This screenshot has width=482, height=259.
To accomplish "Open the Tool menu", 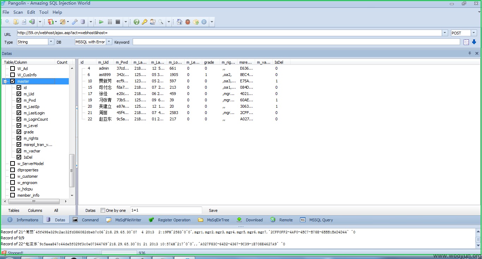I will [44, 12].
